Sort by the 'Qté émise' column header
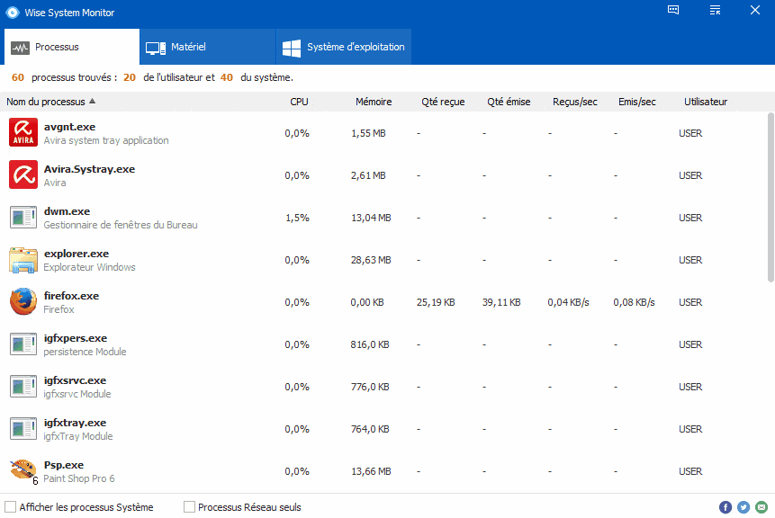The image size is (775, 518). (509, 102)
